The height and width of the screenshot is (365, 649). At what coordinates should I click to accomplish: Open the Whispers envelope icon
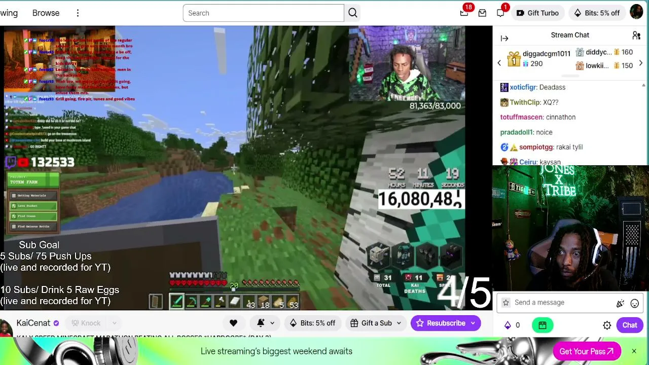click(482, 13)
